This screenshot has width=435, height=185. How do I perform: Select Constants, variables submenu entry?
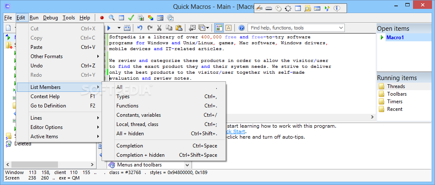(164, 115)
